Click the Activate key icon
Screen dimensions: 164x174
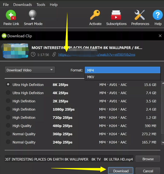coord(95,15)
